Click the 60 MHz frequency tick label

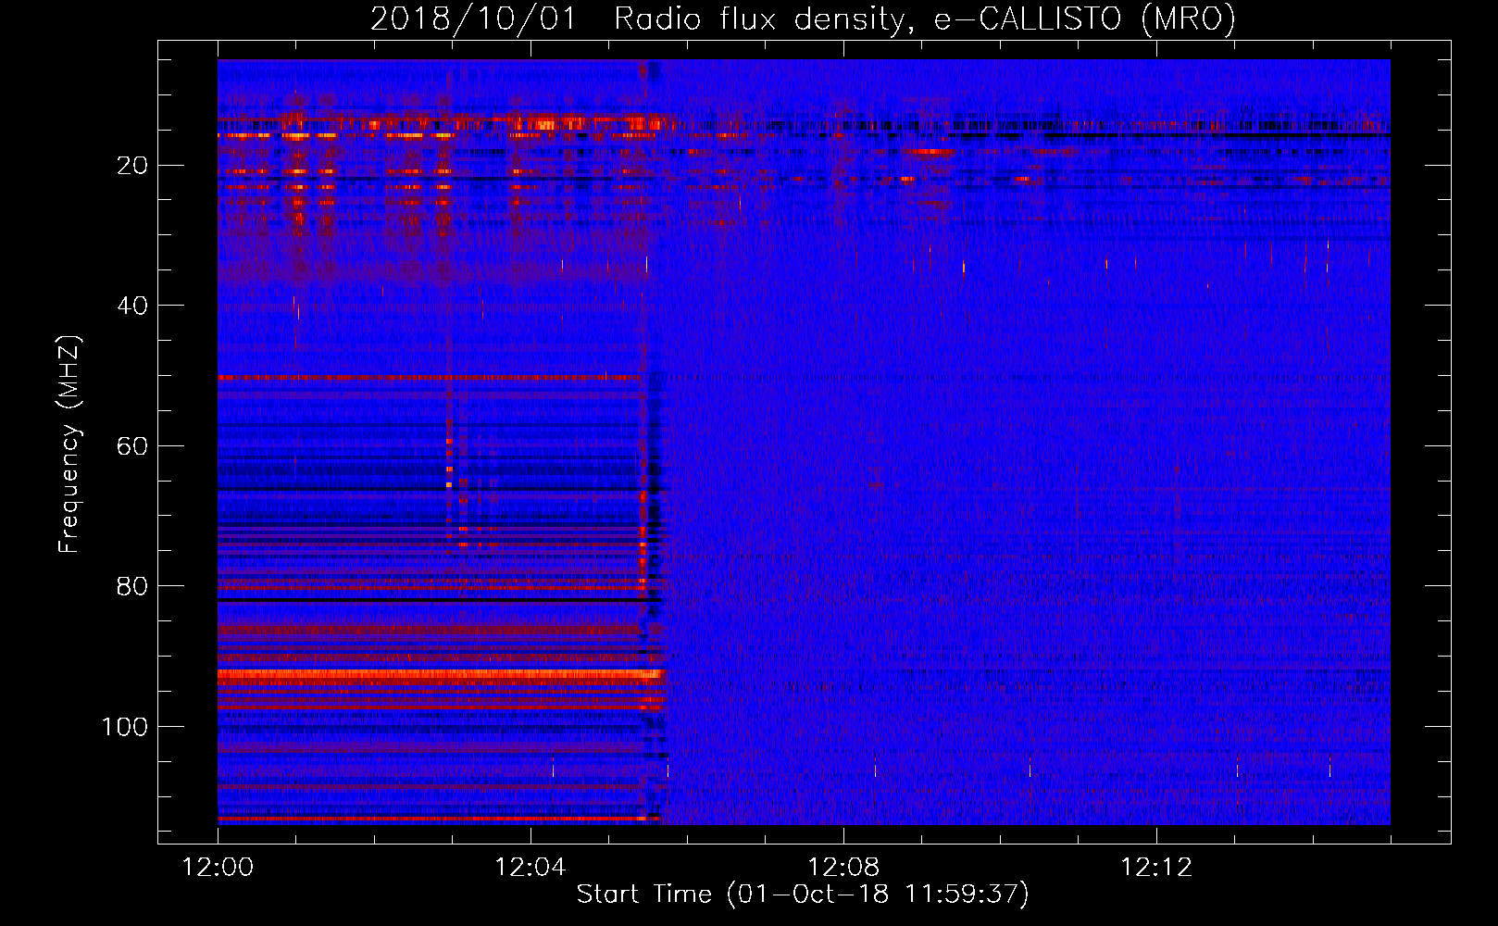[132, 446]
